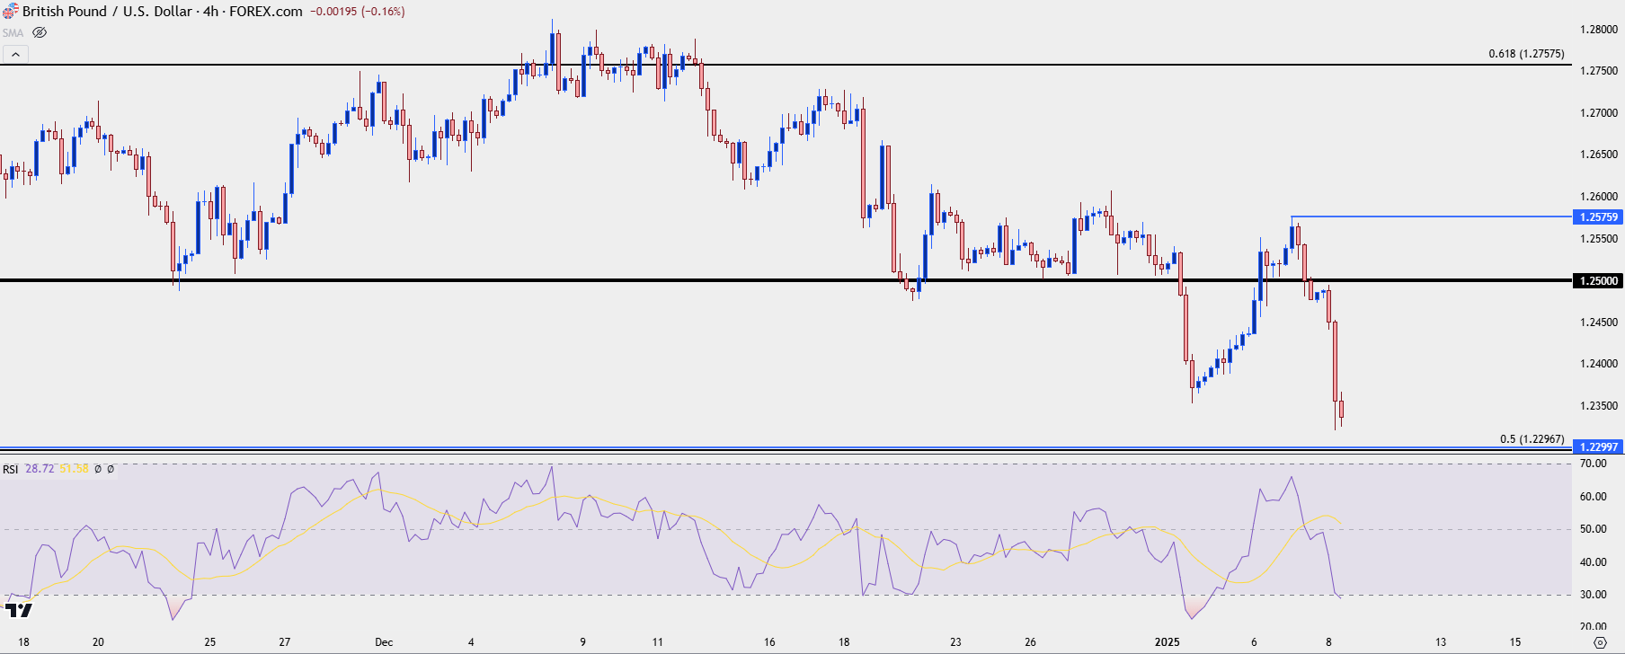Open chart settings hexagon gear icon

click(1599, 642)
